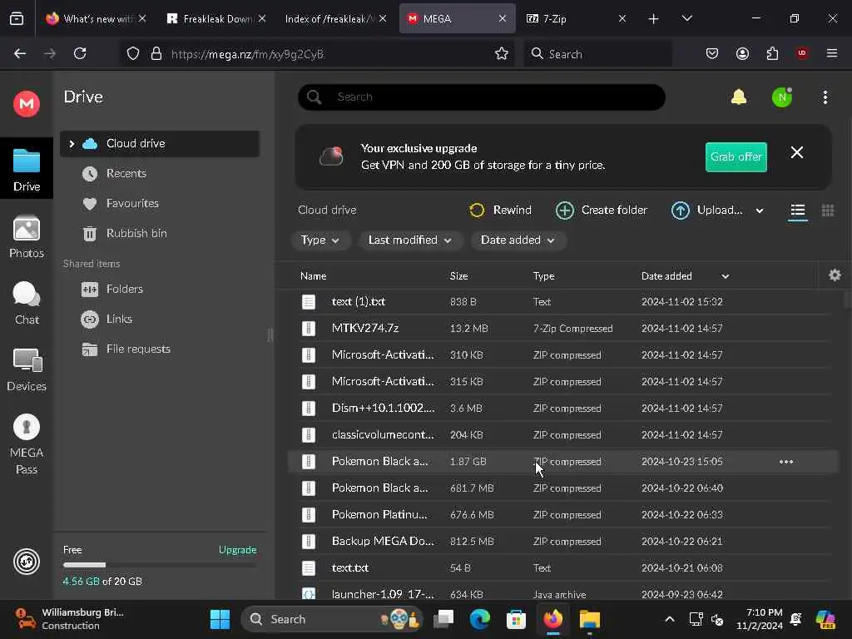Screen dimensions: 852x639
Task: Close the MEGA tab
Action: click(x=502, y=19)
